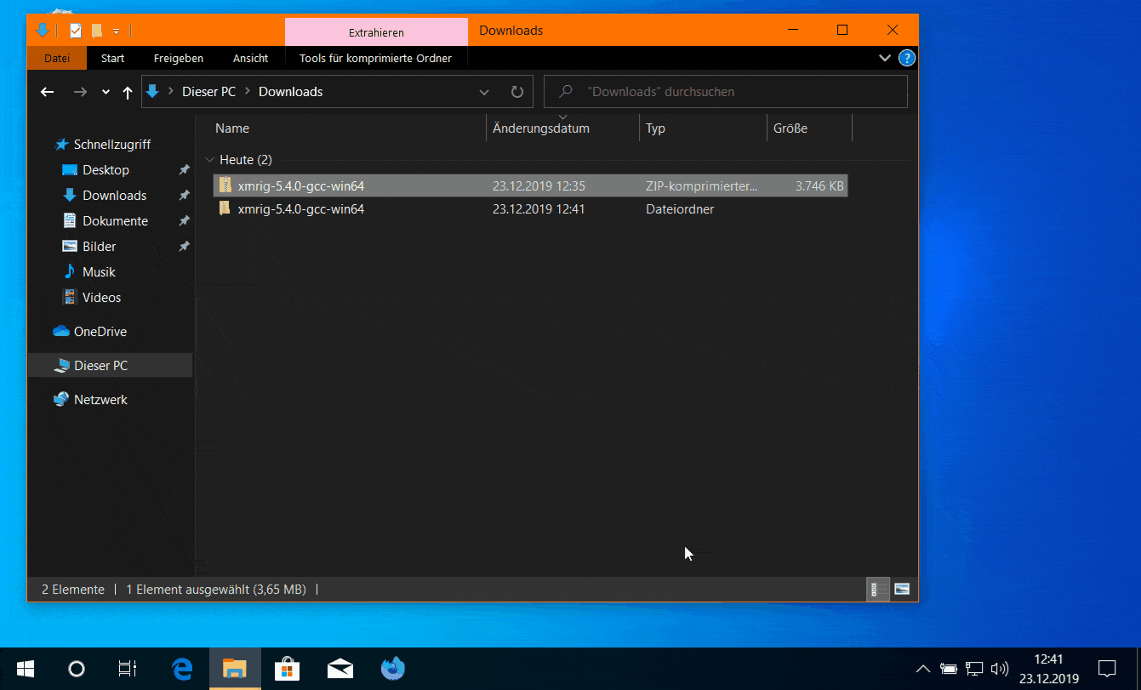This screenshot has height=690, width=1141.
Task: Click the network tray icon
Action: pyautogui.click(x=974, y=669)
